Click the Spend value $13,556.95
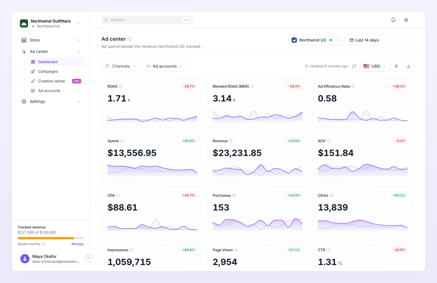Image resolution: width=437 pixels, height=283 pixels. click(x=132, y=153)
